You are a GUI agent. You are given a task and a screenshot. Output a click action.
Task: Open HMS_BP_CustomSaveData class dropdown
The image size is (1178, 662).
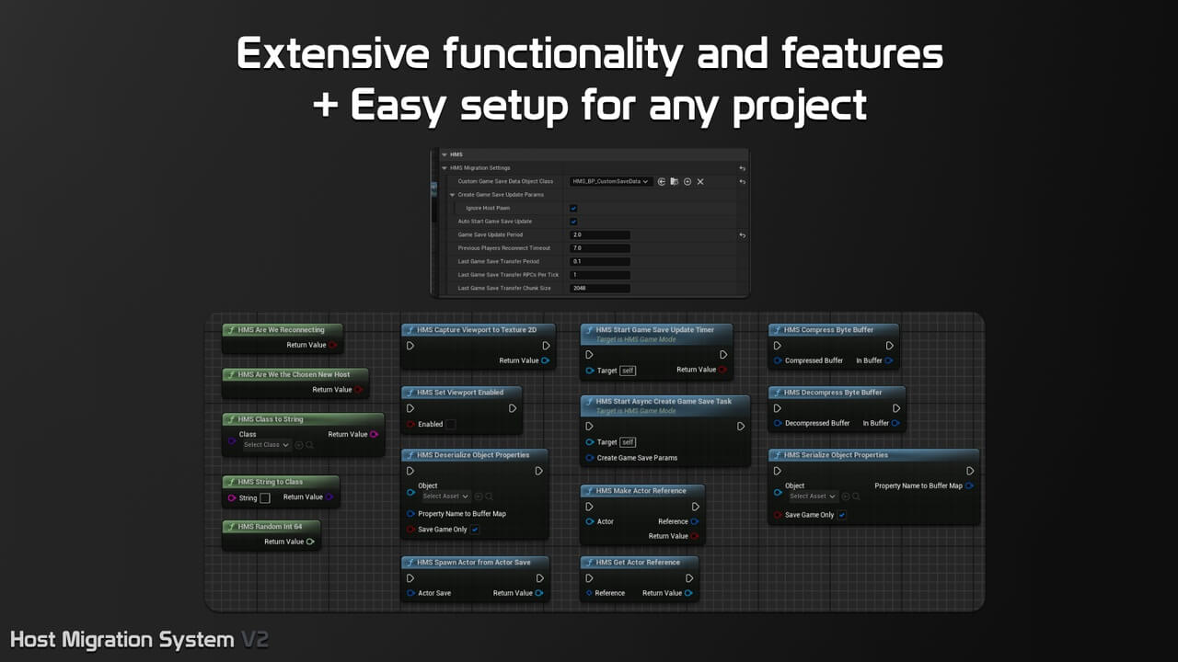pyautogui.click(x=611, y=182)
